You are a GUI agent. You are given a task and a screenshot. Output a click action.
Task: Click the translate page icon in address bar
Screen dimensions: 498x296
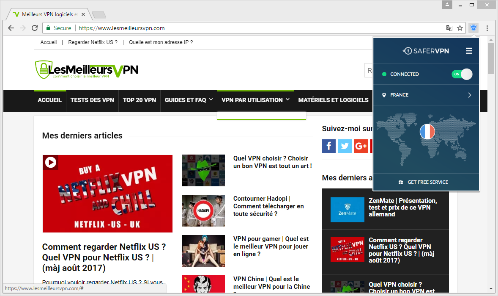click(x=449, y=28)
